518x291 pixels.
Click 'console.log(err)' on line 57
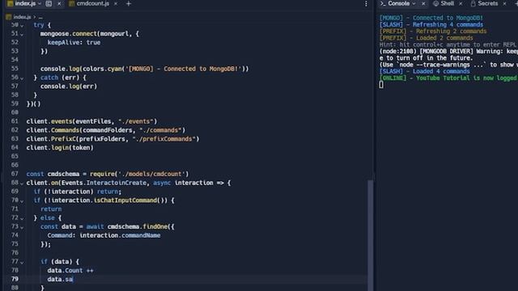pos(69,86)
